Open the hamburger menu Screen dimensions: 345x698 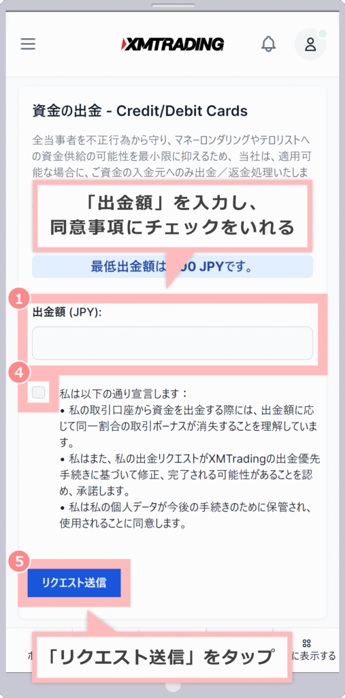[x=28, y=44]
